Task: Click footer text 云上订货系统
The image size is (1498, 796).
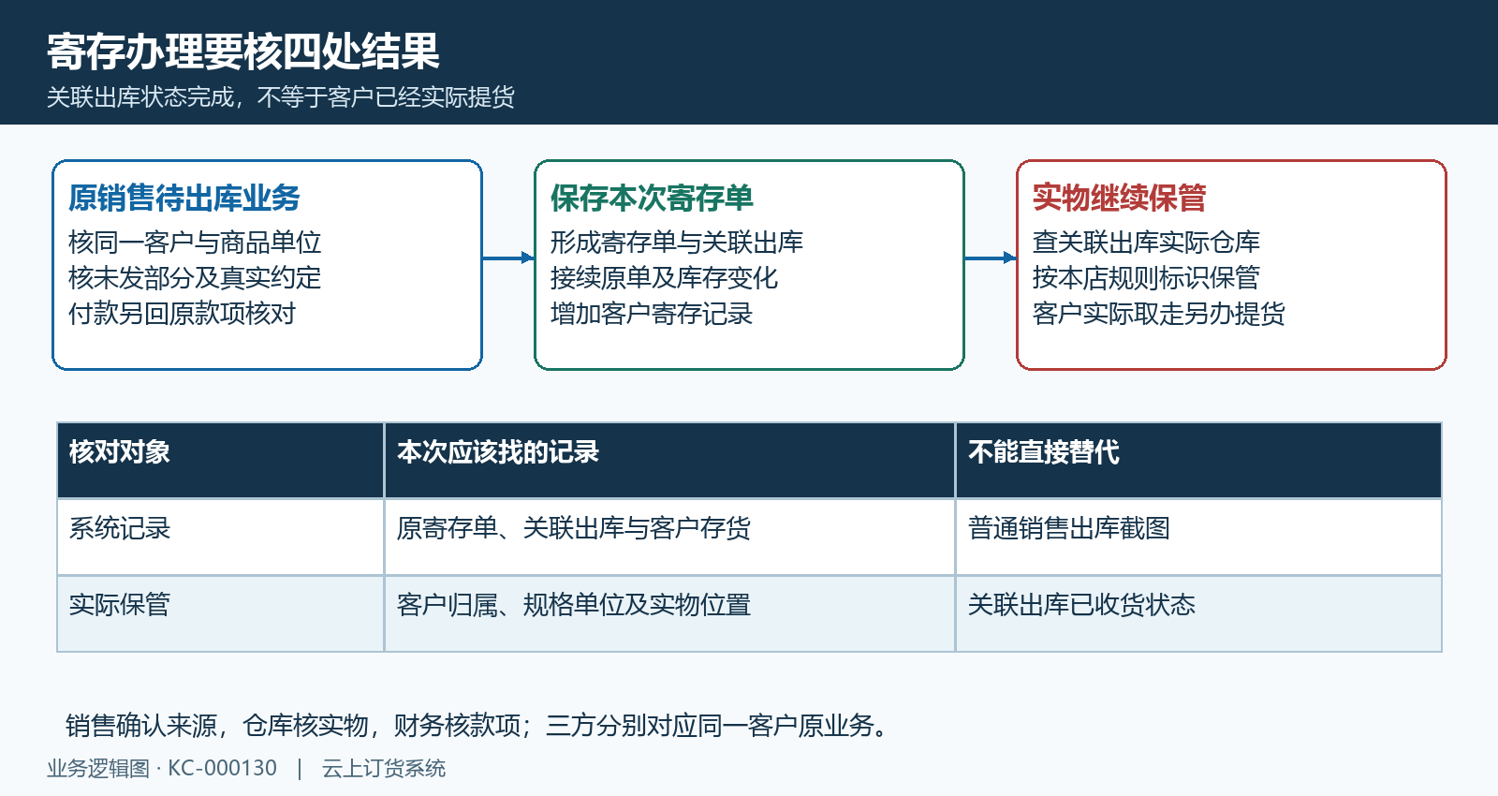Action: coord(384,769)
